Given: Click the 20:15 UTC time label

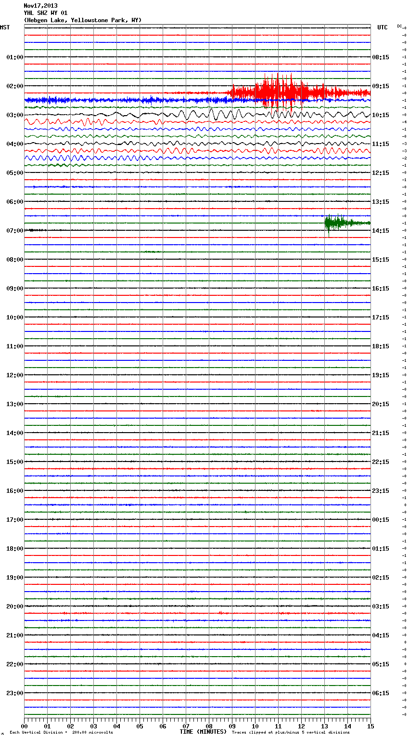Looking at the screenshot, I should click(381, 404).
